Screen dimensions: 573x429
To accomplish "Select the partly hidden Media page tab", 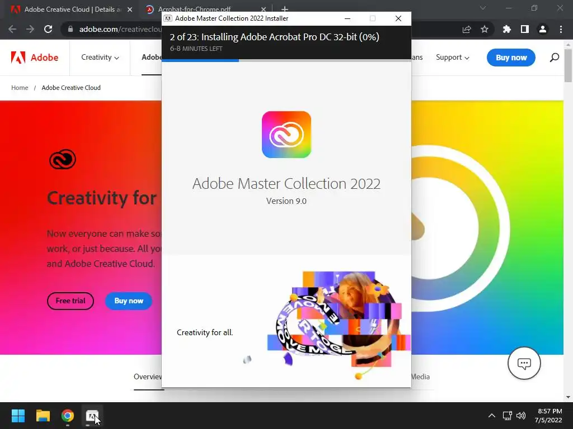I will tap(420, 377).
